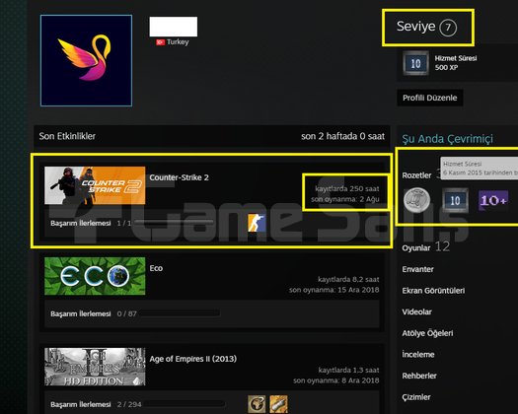Click the Profili Düzenle button

[430, 98]
